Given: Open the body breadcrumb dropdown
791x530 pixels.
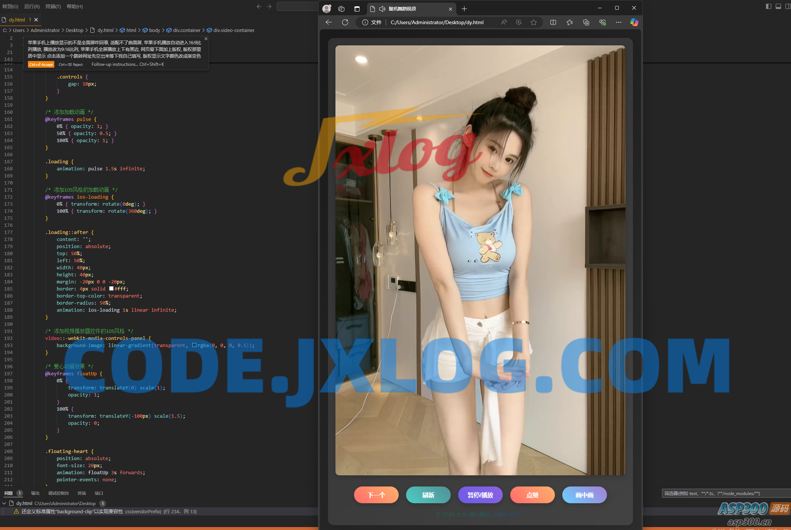Looking at the screenshot, I should point(154,30).
